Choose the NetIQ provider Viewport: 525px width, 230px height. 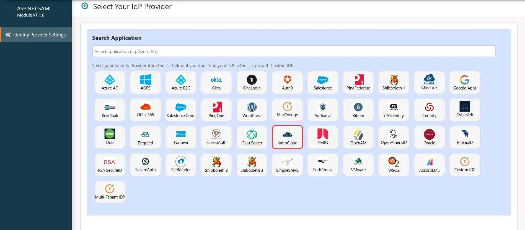click(x=323, y=137)
